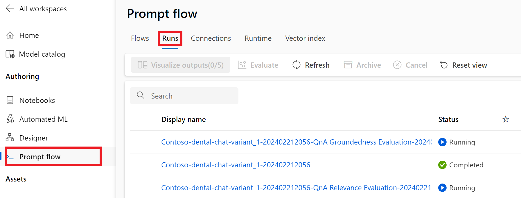This screenshot has height=198, width=521.
Task: Click the back arrow to All workspaces
Action: 10,9
